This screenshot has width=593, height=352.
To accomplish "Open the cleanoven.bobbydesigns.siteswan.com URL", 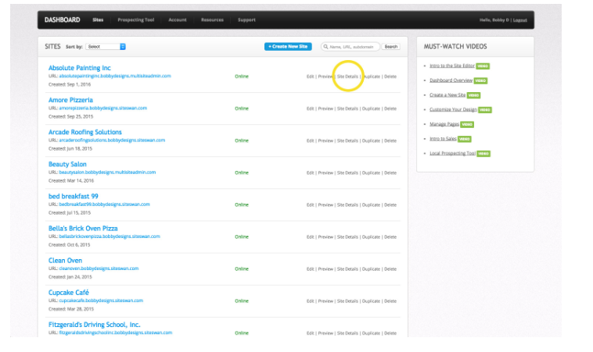I will pyautogui.click(x=99, y=268).
